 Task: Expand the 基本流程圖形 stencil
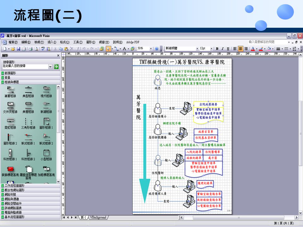coord(31,217)
